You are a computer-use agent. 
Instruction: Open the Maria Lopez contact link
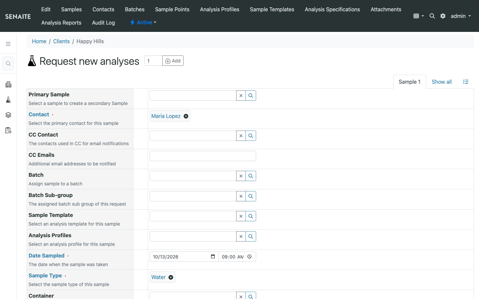point(166,116)
